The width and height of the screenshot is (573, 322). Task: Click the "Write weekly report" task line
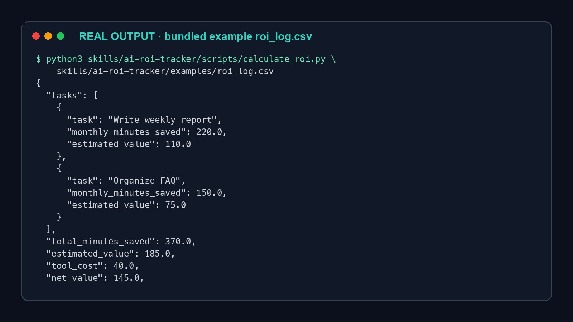click(x=144, y=120)
